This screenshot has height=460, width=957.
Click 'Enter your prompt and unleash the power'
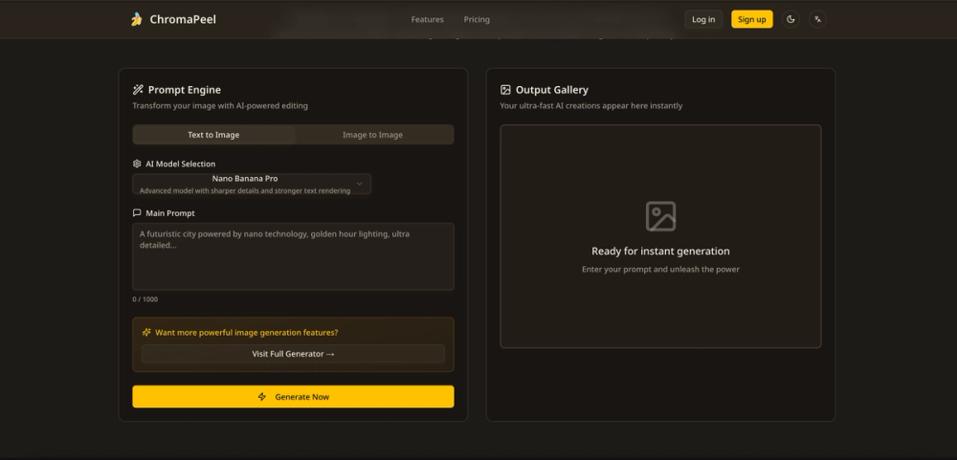(660, 269)
